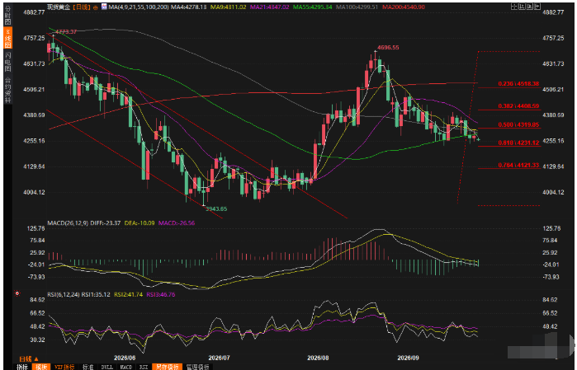Viewport: 577px width, 370px height.
Task: Click the right axis price 4004.12
Action: click(553, 192)
